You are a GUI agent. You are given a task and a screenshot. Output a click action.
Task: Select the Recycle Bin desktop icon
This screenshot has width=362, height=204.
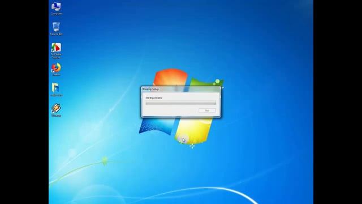click(56, 29)
